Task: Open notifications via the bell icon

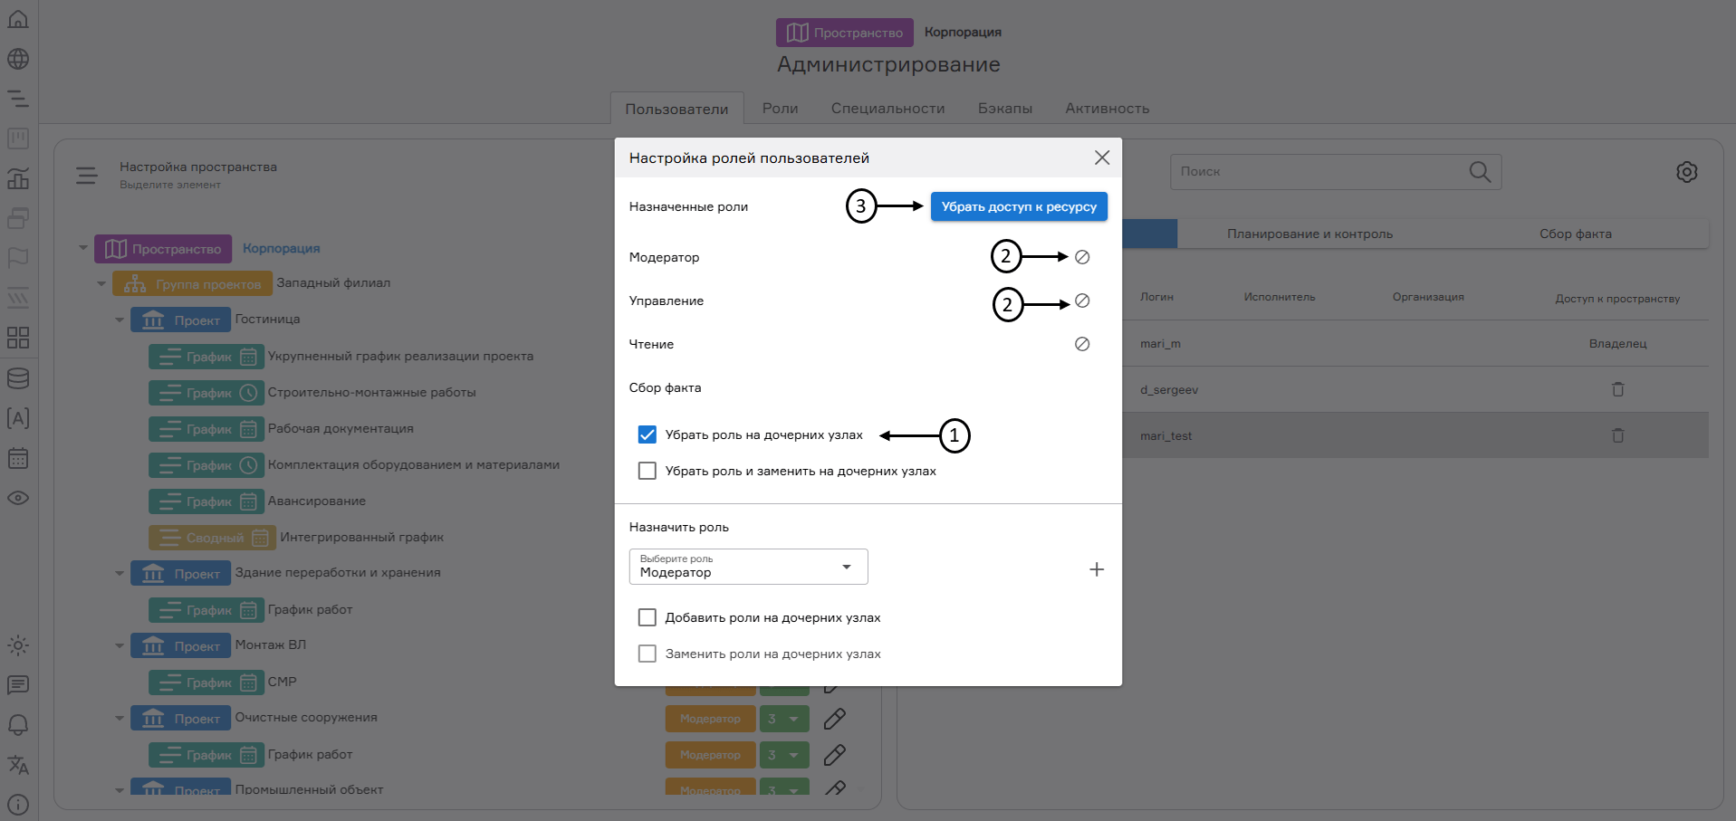Action: click(x=18, y=725)
